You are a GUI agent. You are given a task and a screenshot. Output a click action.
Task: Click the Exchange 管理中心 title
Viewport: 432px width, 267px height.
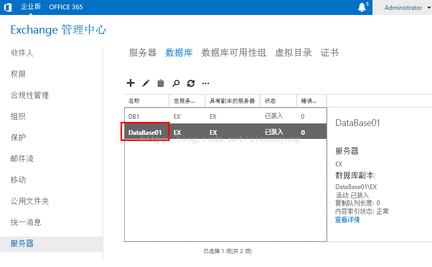tap(58, 30)
